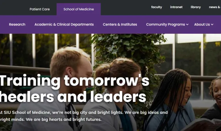The image size is (221, 131).
Task: Open the About Us menu label
Action: pyautogui.click(x=202, y=24)
